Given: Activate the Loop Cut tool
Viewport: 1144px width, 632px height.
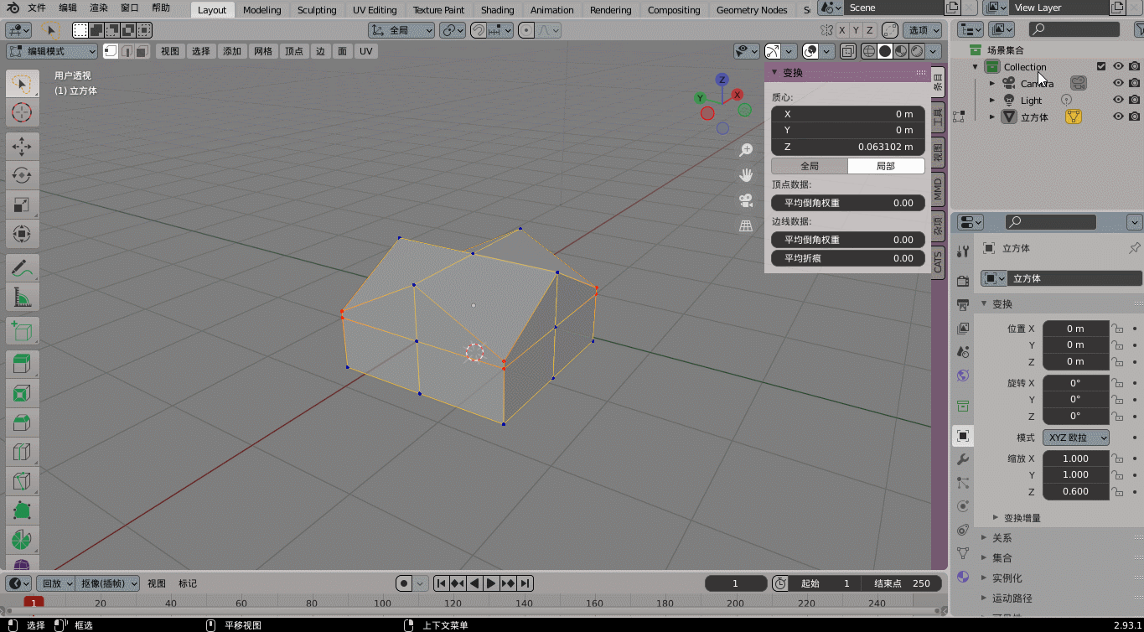Looking at the screenshot, I should coord(23,453).
